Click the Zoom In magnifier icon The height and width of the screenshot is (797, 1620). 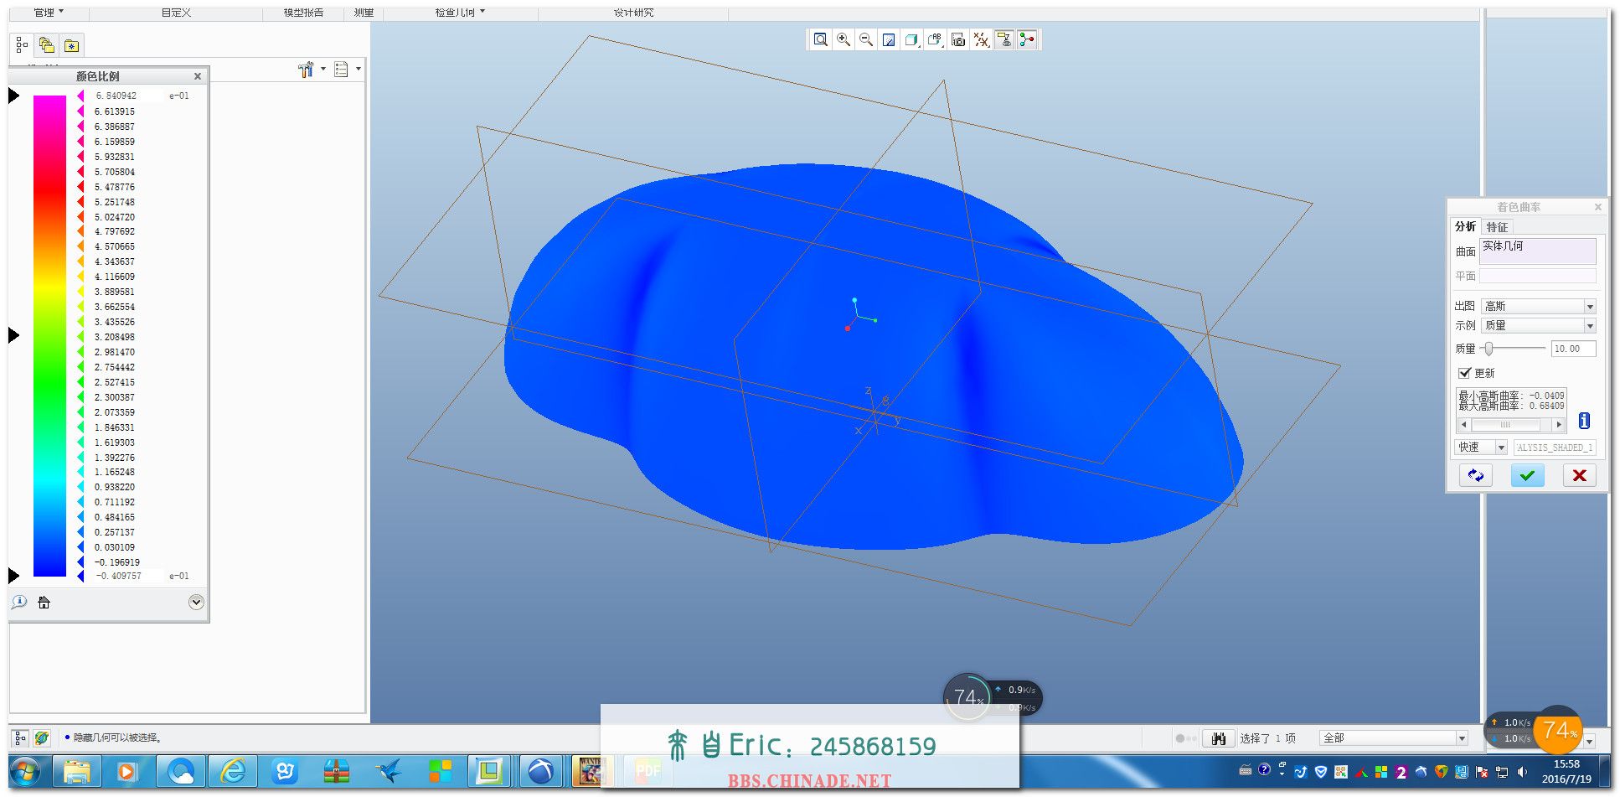tap(844, 39)
